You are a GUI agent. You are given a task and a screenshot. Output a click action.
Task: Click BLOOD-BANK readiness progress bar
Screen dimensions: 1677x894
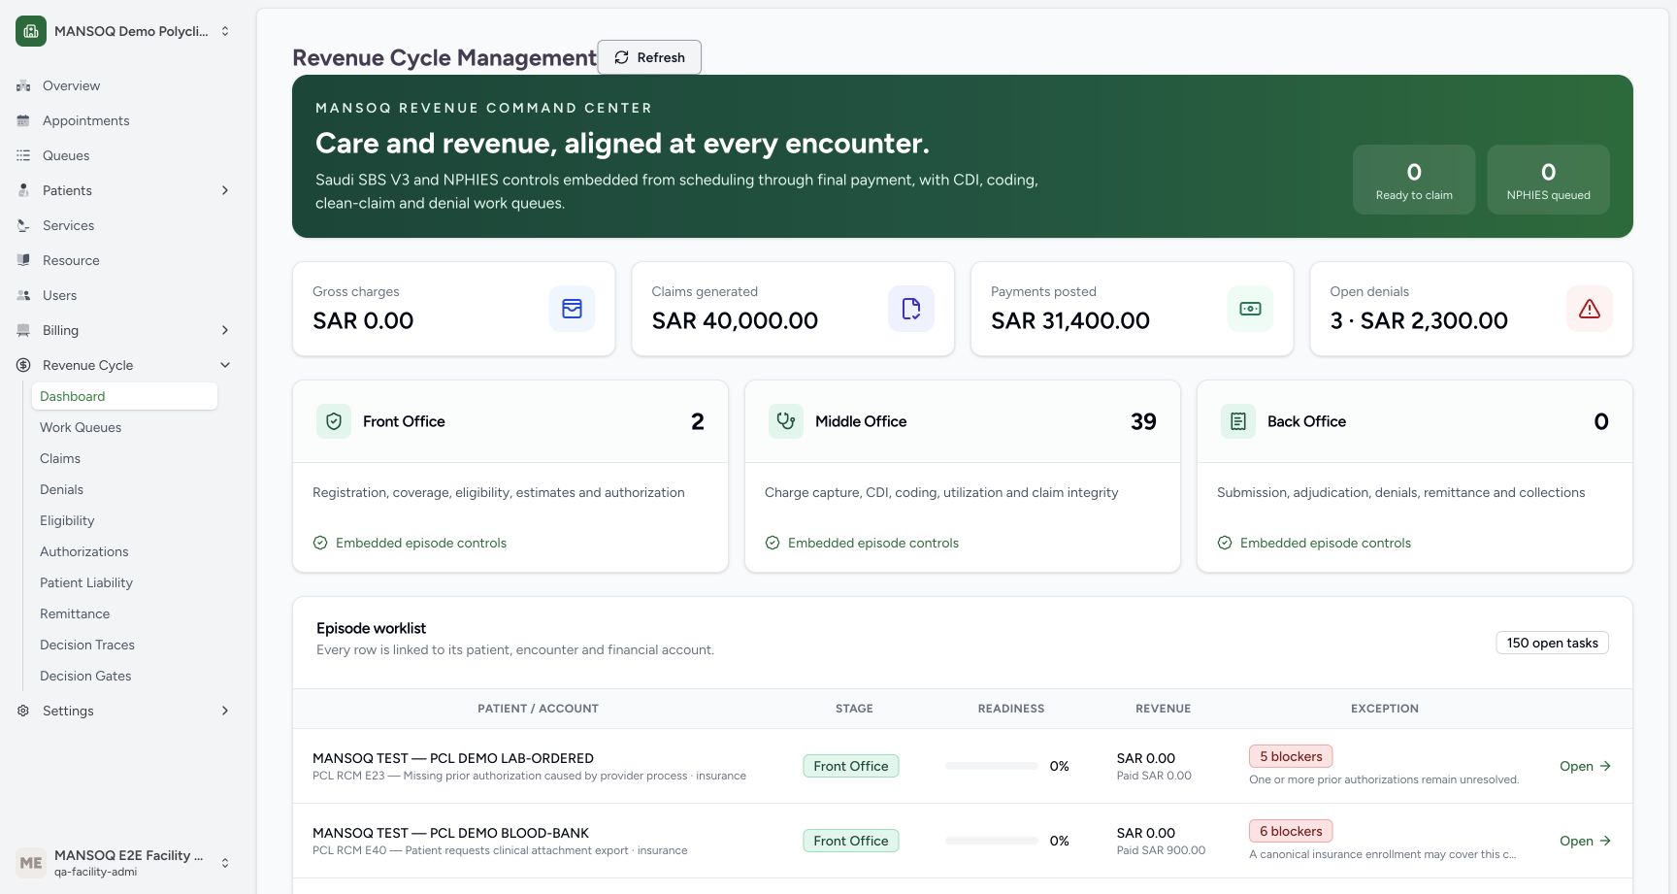pos(991,841)
